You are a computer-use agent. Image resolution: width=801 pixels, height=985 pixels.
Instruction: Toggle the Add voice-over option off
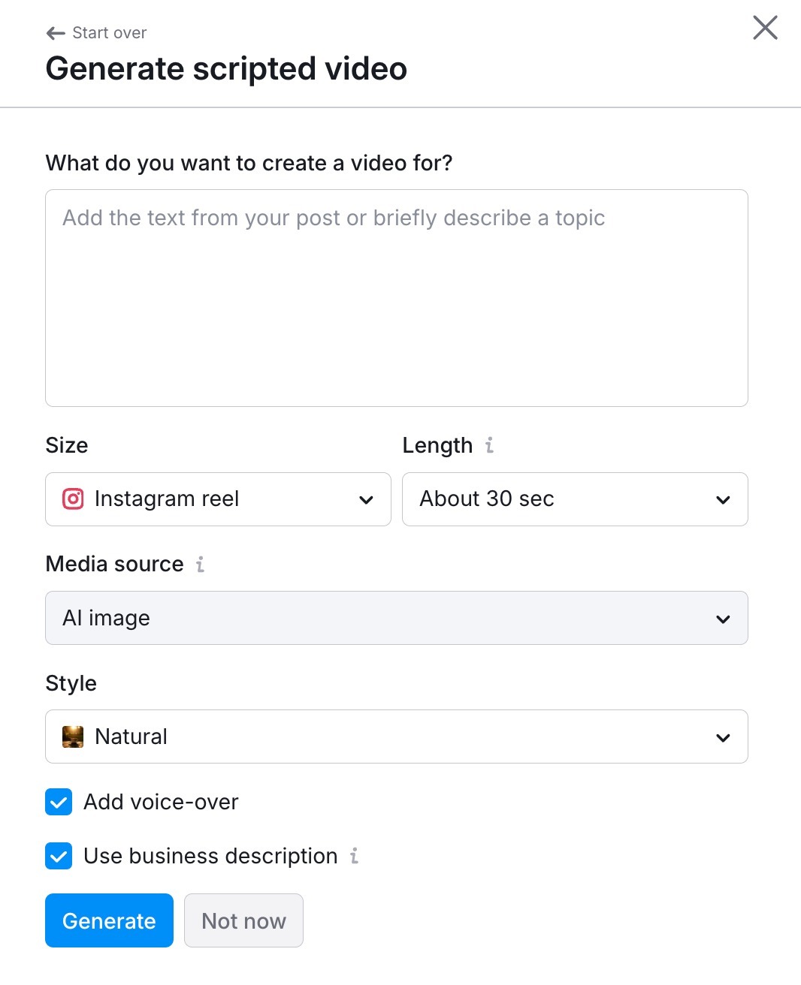(x=59, y=802)
